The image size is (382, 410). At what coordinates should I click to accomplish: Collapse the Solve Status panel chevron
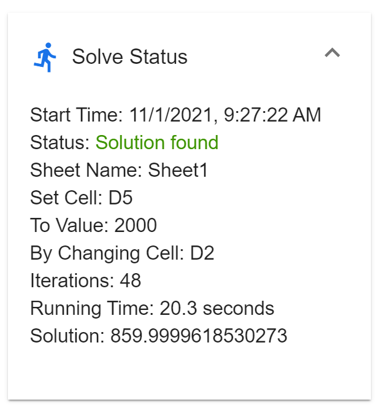pyautogui.click(x=332, y=53)
